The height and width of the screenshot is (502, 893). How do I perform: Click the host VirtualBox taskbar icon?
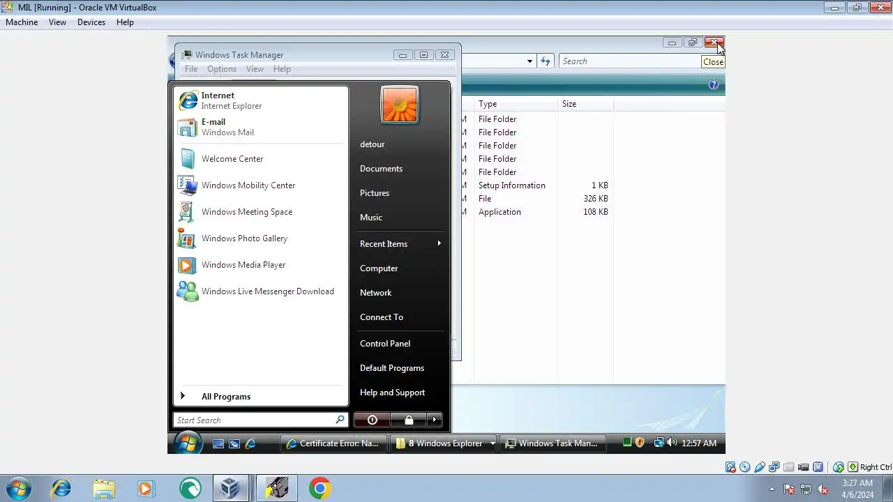(x=230, y=489)
